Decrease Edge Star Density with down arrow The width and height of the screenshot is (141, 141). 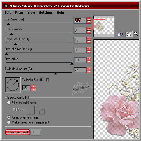(89, 42)
